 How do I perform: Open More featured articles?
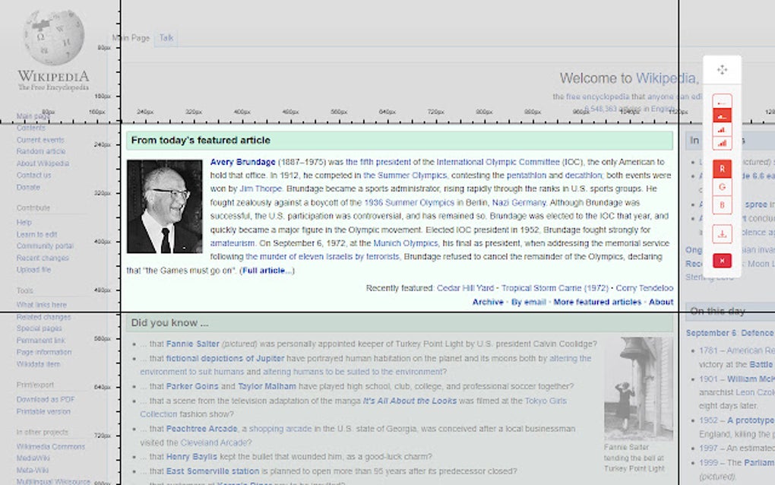[x=597, y=302]
